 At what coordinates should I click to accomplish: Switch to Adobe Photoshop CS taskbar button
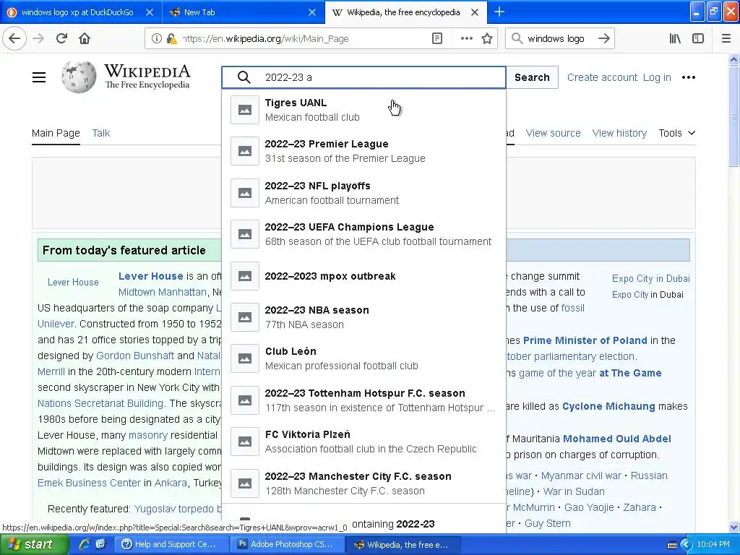(x=288, y=545)
